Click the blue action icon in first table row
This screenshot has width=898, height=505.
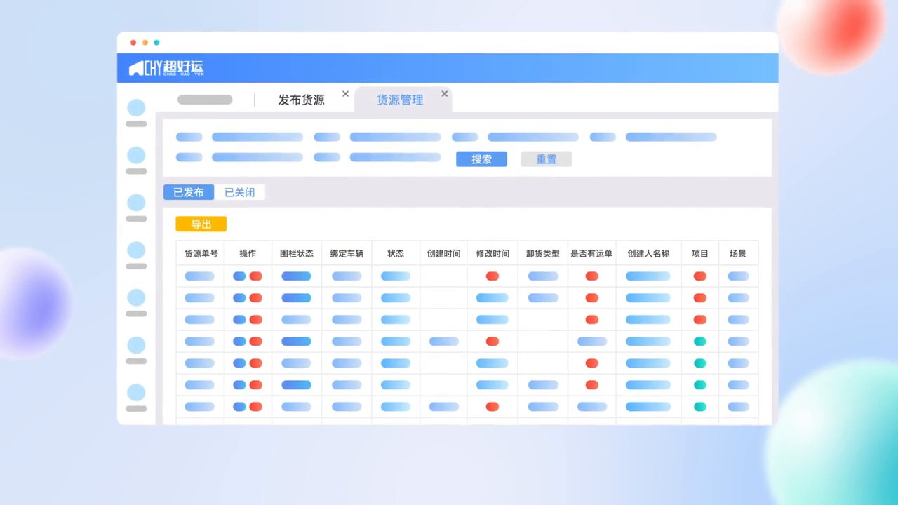click(x=239, y=276)
